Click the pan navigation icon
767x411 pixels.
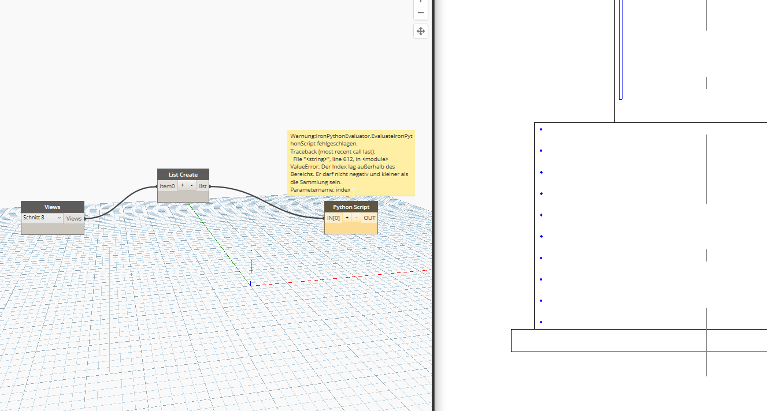[x=420, y=31]
